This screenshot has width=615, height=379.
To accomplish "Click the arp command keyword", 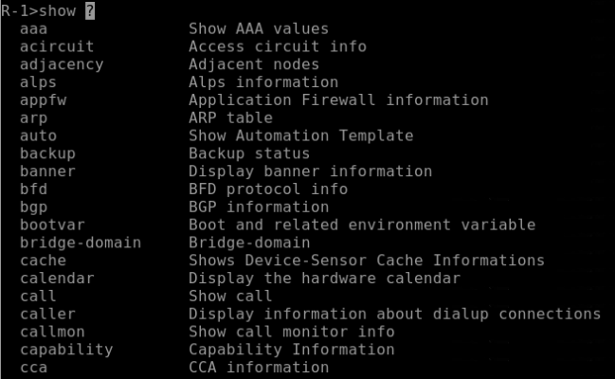I will tap(34, 118).
